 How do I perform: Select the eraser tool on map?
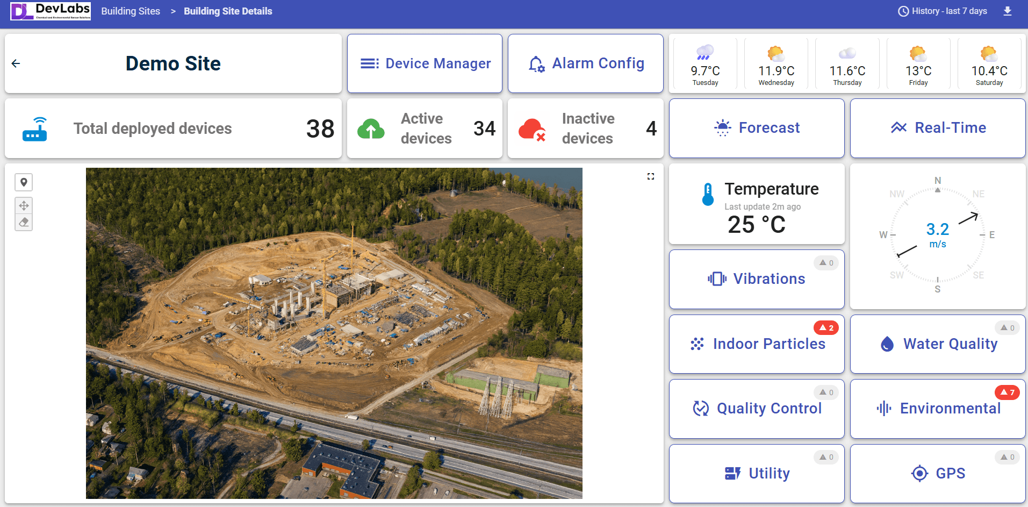(x=24, y=222)
